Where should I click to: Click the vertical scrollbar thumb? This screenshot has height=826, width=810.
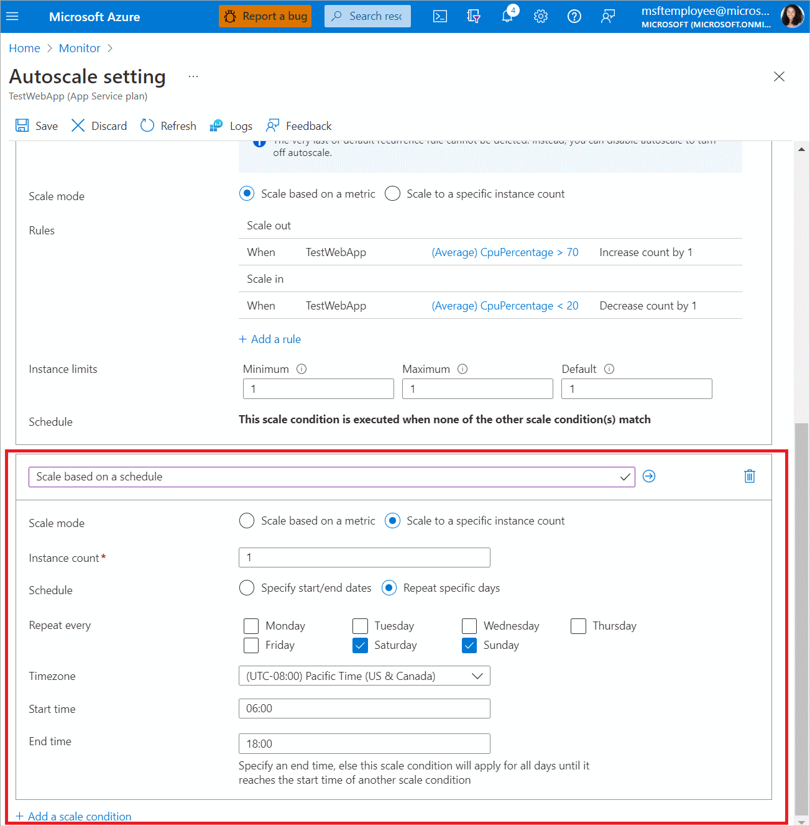[x=801, y=618]
